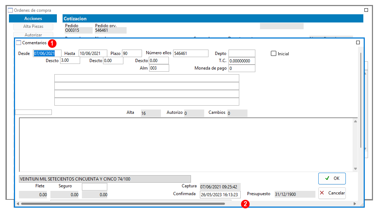Click the fourth comment line field
Viewport: 378px width, 213px height.
147,101
